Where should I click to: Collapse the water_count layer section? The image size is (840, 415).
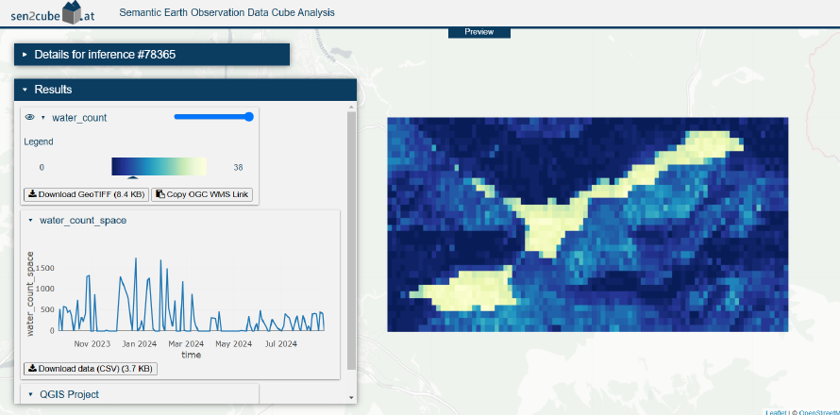pyautogui.click(x=43, y=118)
